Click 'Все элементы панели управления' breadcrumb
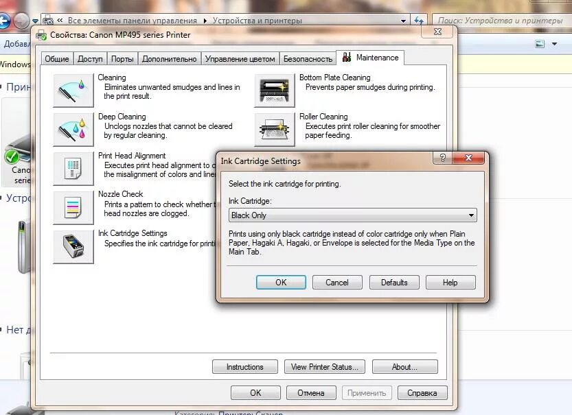Image resolution: width=572 pixels, height=415 pixels. click(x=132, y=21)
